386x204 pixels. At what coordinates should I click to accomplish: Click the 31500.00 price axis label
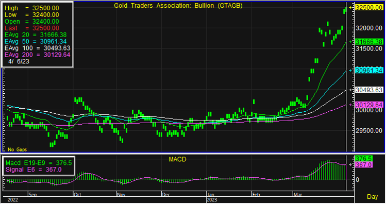[x=369, y=48]
